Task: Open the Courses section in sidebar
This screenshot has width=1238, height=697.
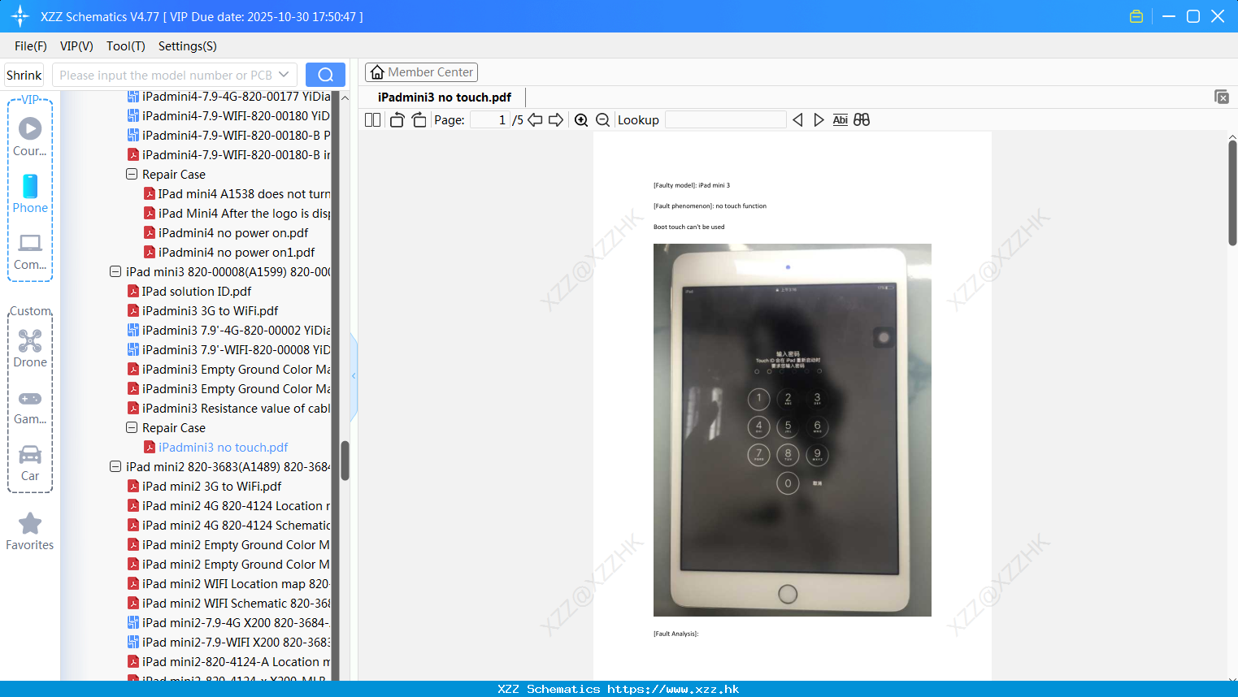Action: 30,136
